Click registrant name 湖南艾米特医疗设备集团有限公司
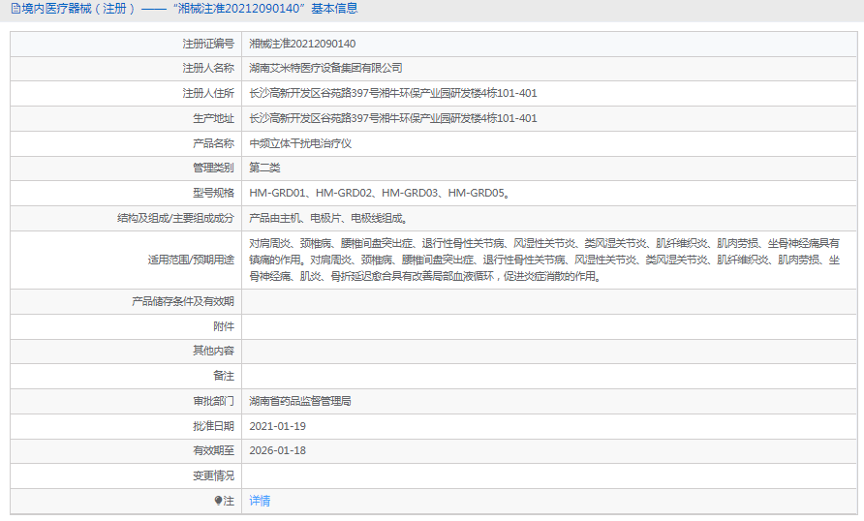The width and height of the screenshot is (864, 521). click(x=325, y=69)
